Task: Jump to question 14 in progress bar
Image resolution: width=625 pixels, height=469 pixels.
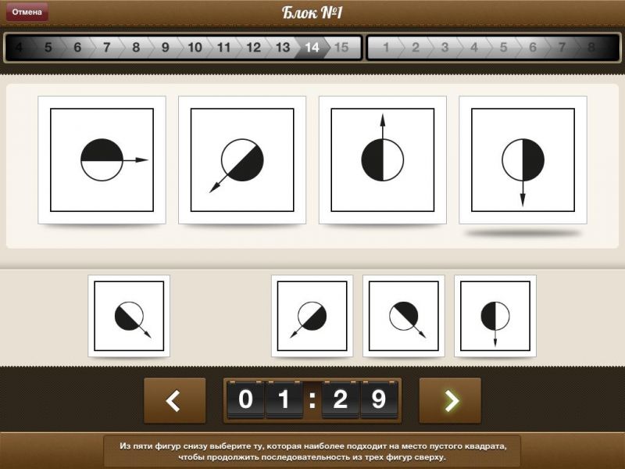Action: point(312,48)
